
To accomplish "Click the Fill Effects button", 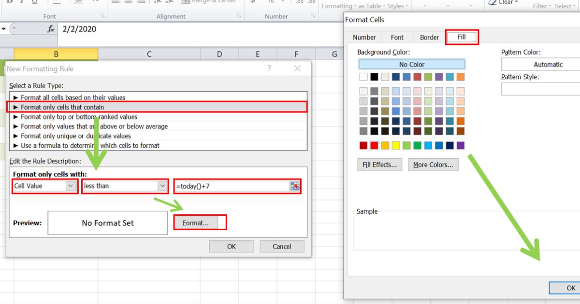I will pos(379,165).
